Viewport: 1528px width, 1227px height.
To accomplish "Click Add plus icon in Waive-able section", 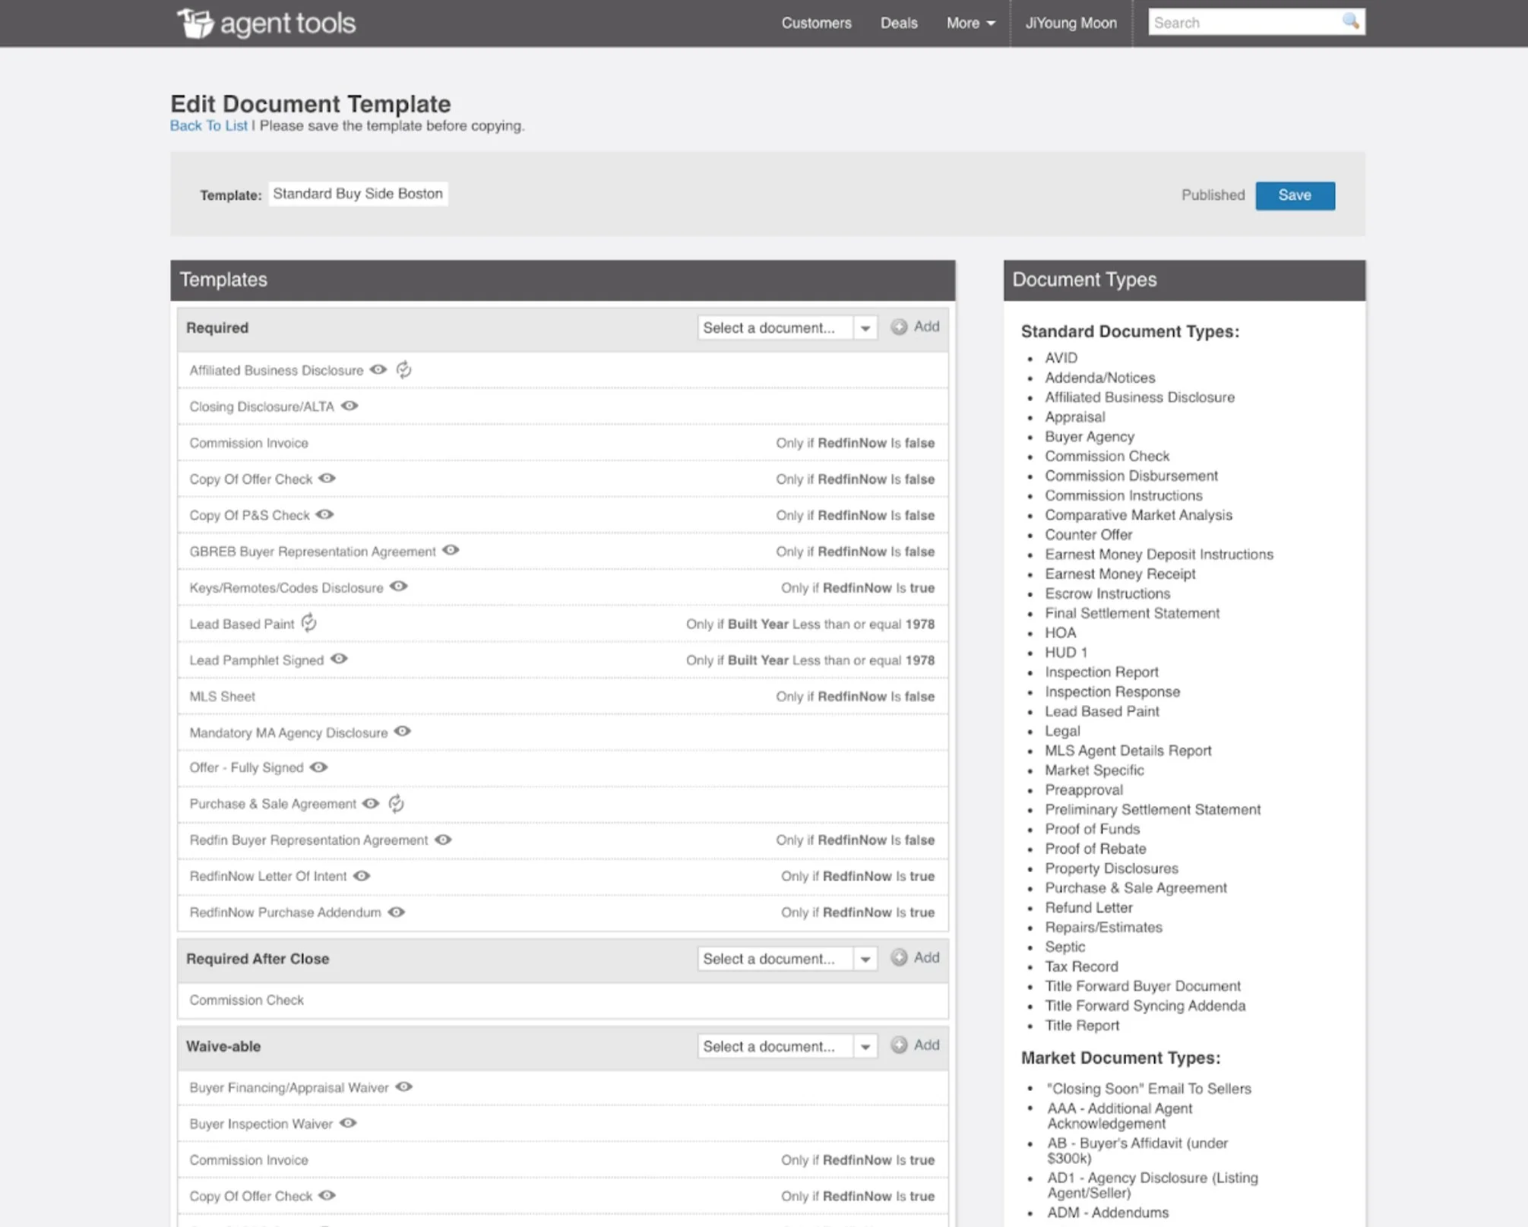I will [x=899, y=1045].
